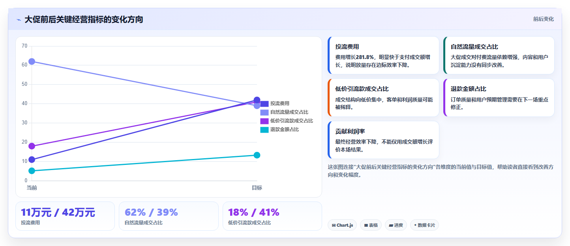Toggle 退款金额占比 legend color swatch
570x246 pixels.
264,129
